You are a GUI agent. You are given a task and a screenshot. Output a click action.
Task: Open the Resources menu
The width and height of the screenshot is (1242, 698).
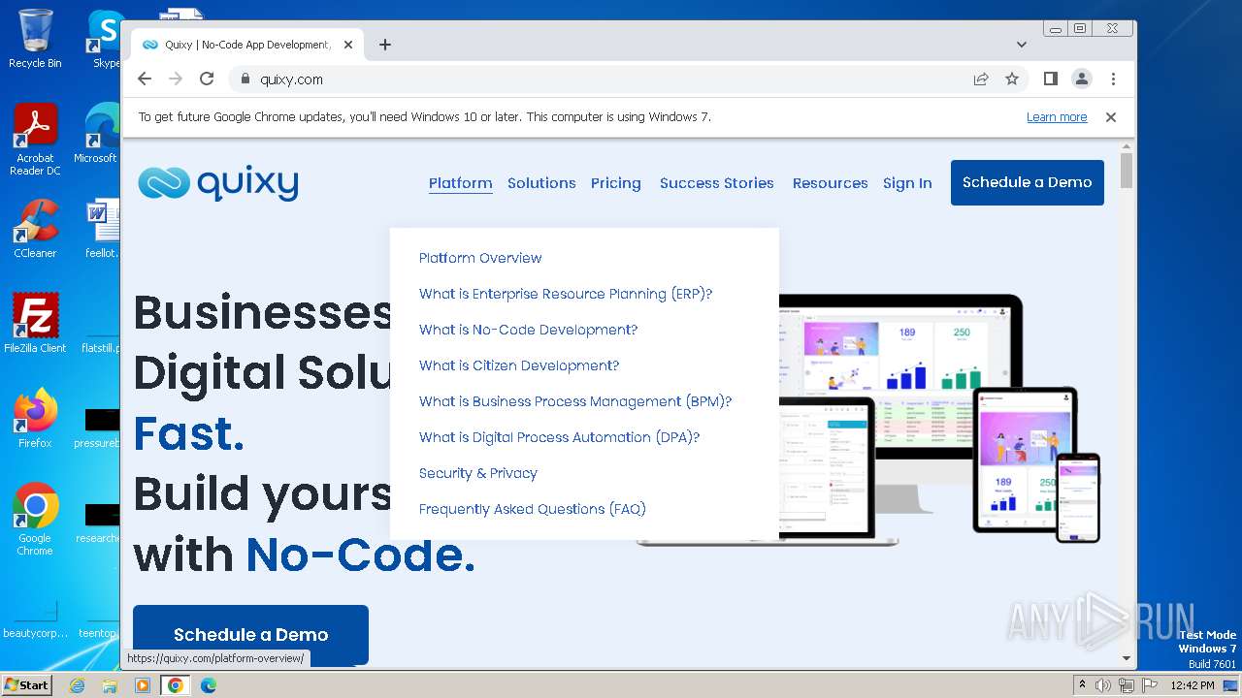[x=831, y=183]
